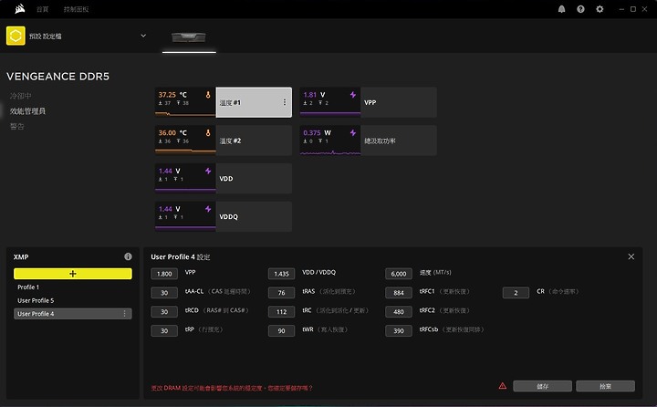
Task: Edit the VPP 1.800 value field
Action: coord(164,274)
